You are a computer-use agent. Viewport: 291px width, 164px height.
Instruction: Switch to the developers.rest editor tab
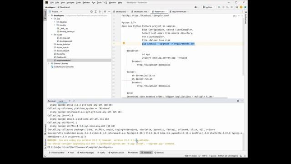coord(140,11)
